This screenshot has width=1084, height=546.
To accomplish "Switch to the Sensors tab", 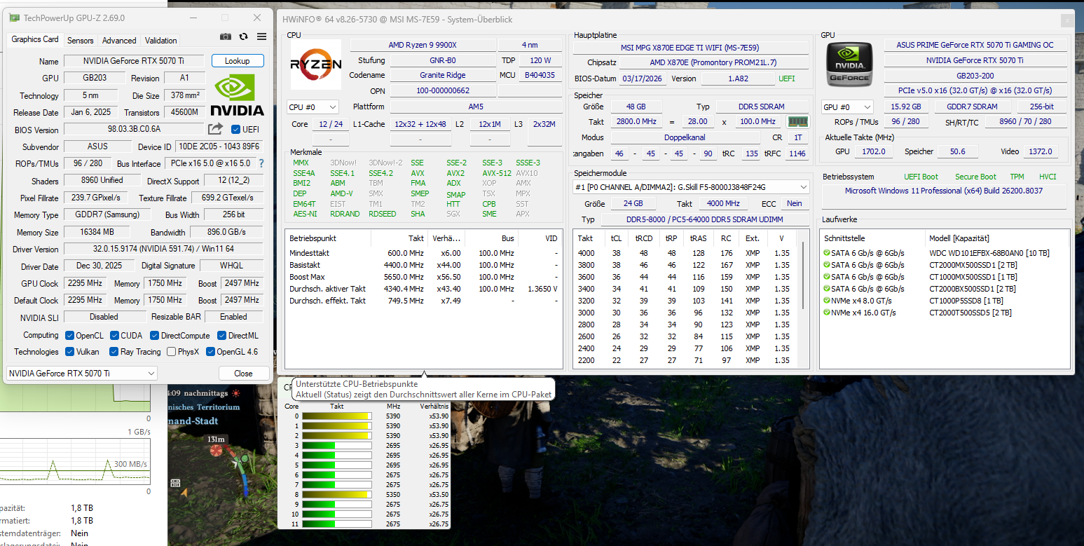I will coord(81,41).
